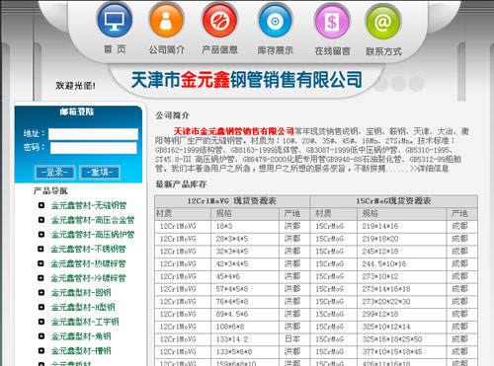The height and width of the screenshot is (366, 494).
Task: Open the 公司简介 menu label
Action: pyautogui.click(x=166, y=50)
